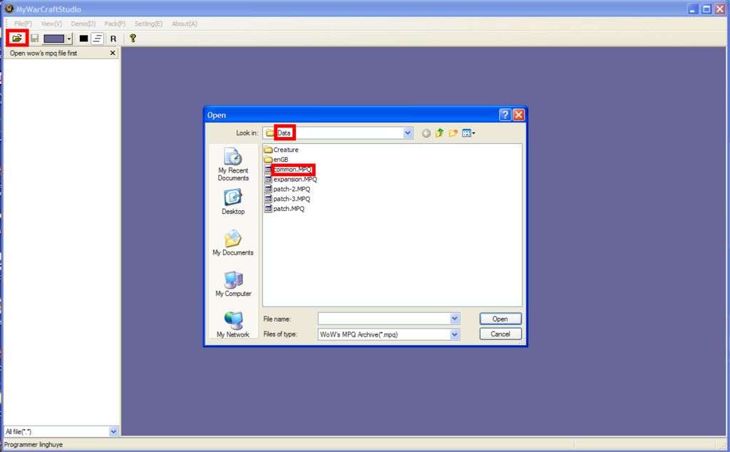Select the patch.MPQ file
The height and width of the screenshot is (452, 730).
tap(284, 209)
